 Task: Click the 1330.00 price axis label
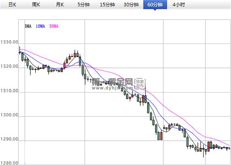point(9,42)
